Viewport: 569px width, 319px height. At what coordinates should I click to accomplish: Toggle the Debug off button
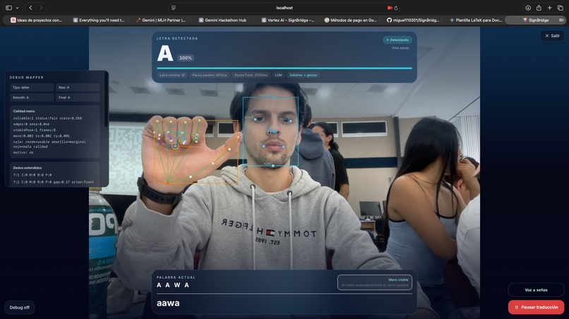point(20,308)
